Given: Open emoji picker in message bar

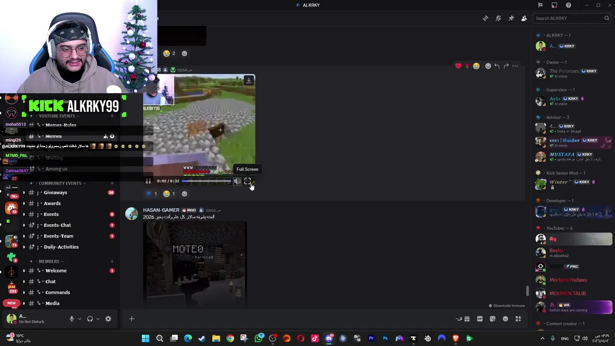Looking at the screenshot, I should (x=505, y=319).
